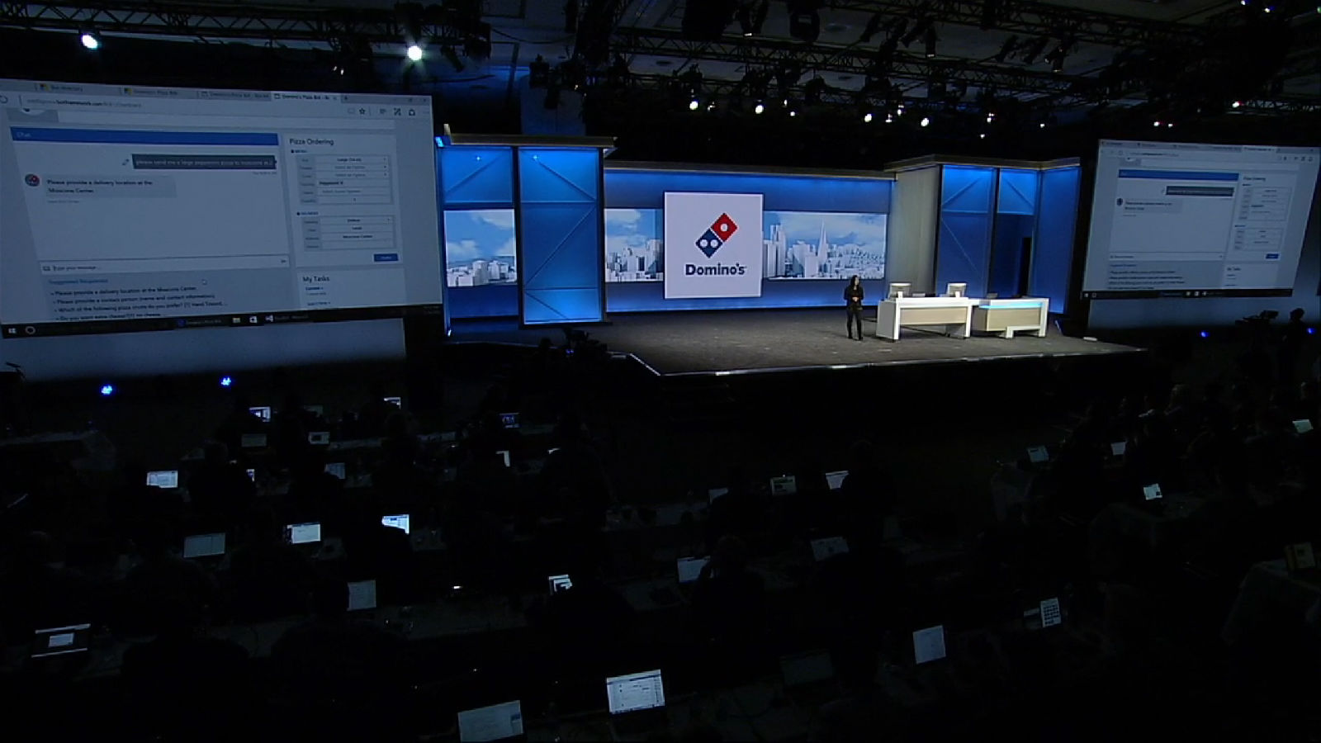Add page to favorites with star icon
The height and width of the screenshot is (743, 1321).
click(x=362, y=111)
